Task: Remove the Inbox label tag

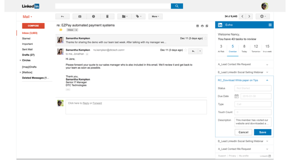Action: coord(76,30)
